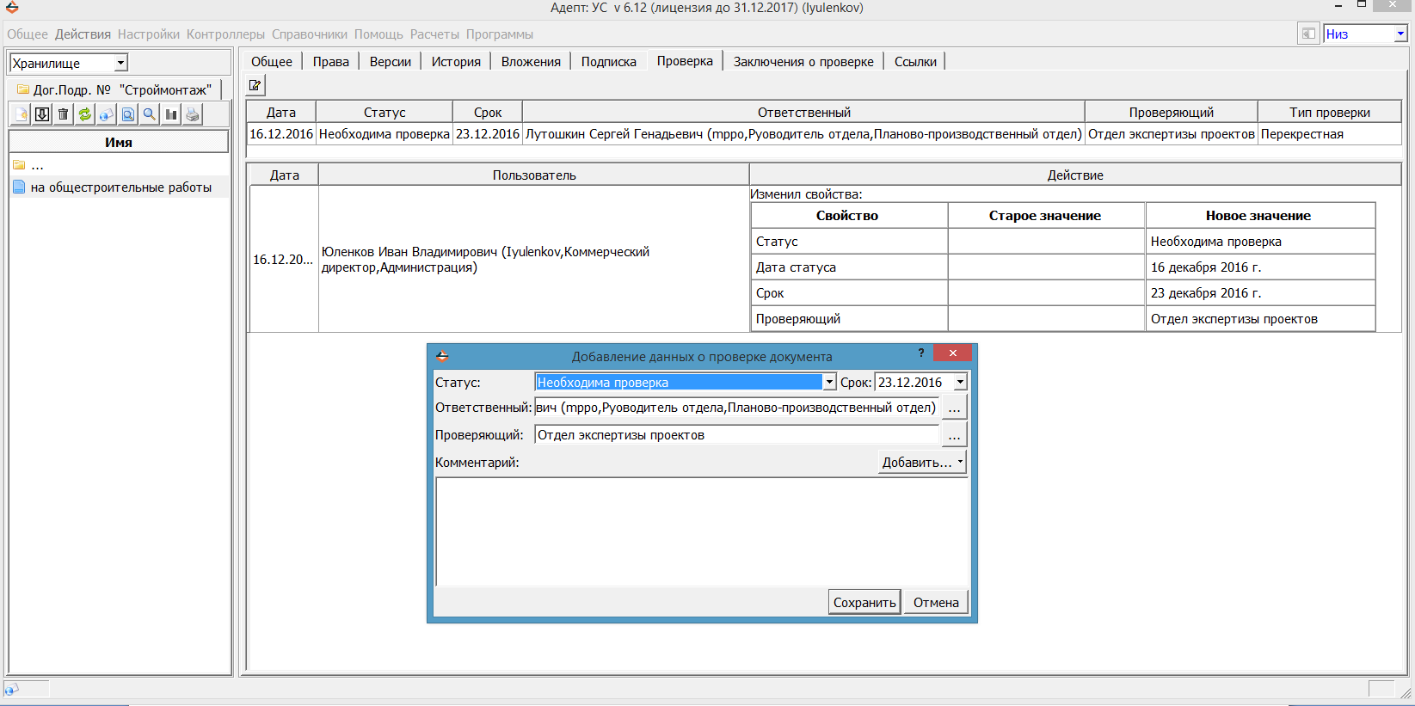Expand the Добавить... dropdown button
The height and width of the screenshot is (706, 1415).
923,462
